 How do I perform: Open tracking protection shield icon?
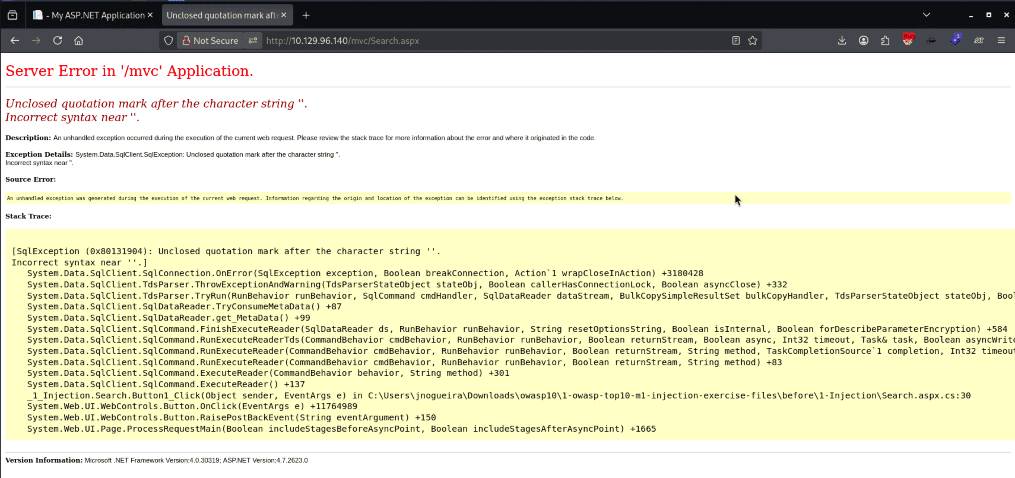[168, 41]
